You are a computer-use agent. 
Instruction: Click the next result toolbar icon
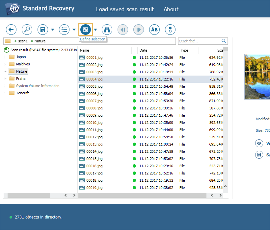click(138, 30)
